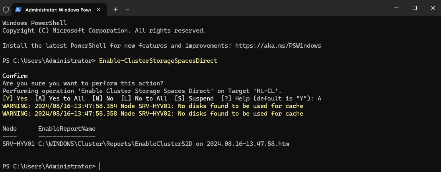This screenshot has height=172, width=441.
Task: Minimize the terminal window
Action: (396, 8)
